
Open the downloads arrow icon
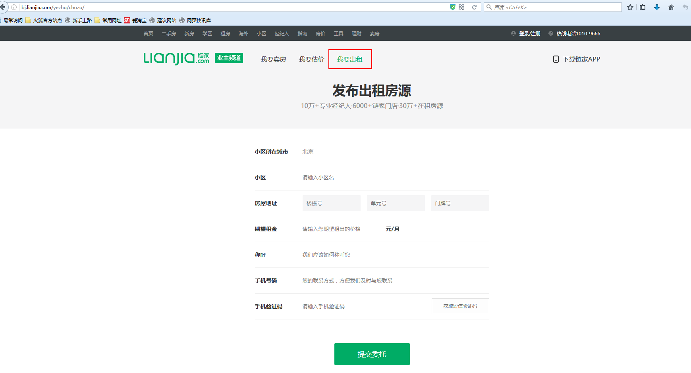click(x=657, y=7)
